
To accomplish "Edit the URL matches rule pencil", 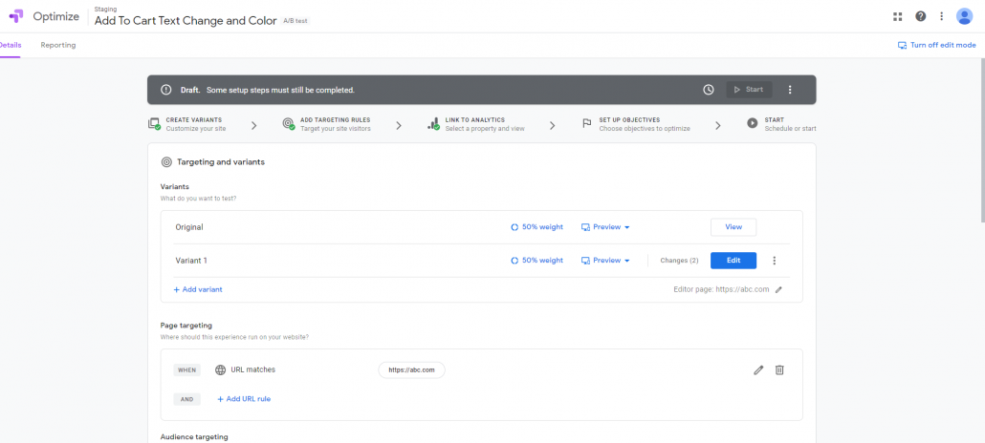I will point(758,370).
